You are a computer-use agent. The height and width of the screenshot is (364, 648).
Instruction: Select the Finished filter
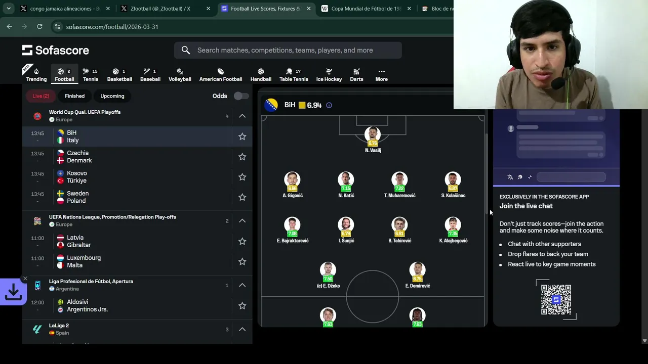click(x=74, y=96)
